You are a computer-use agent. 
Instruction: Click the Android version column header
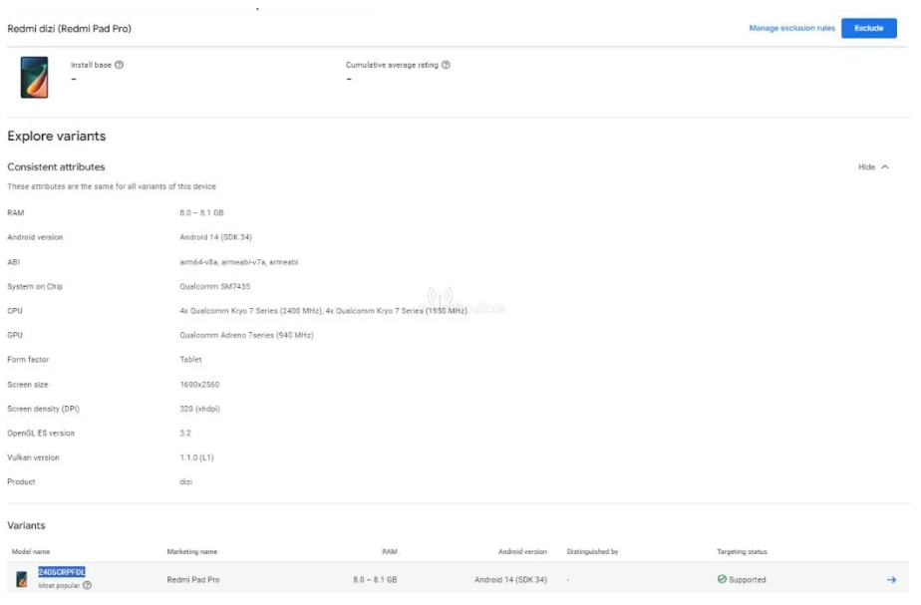coord(522,551)
